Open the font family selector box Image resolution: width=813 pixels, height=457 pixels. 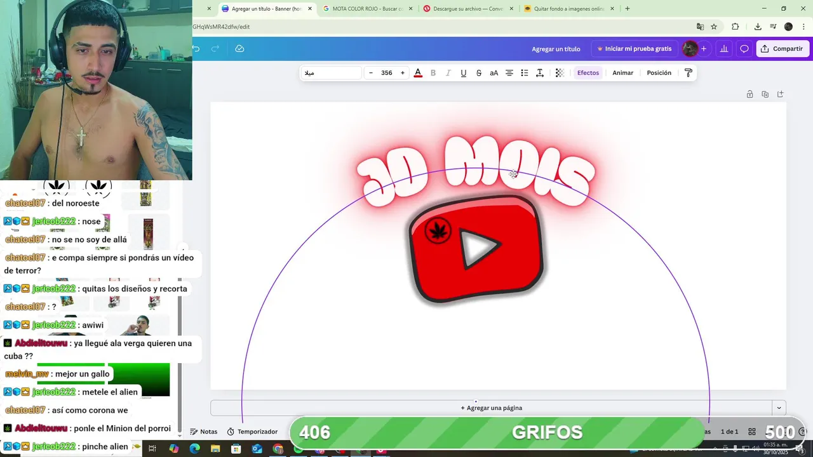[x=332, y=73]
